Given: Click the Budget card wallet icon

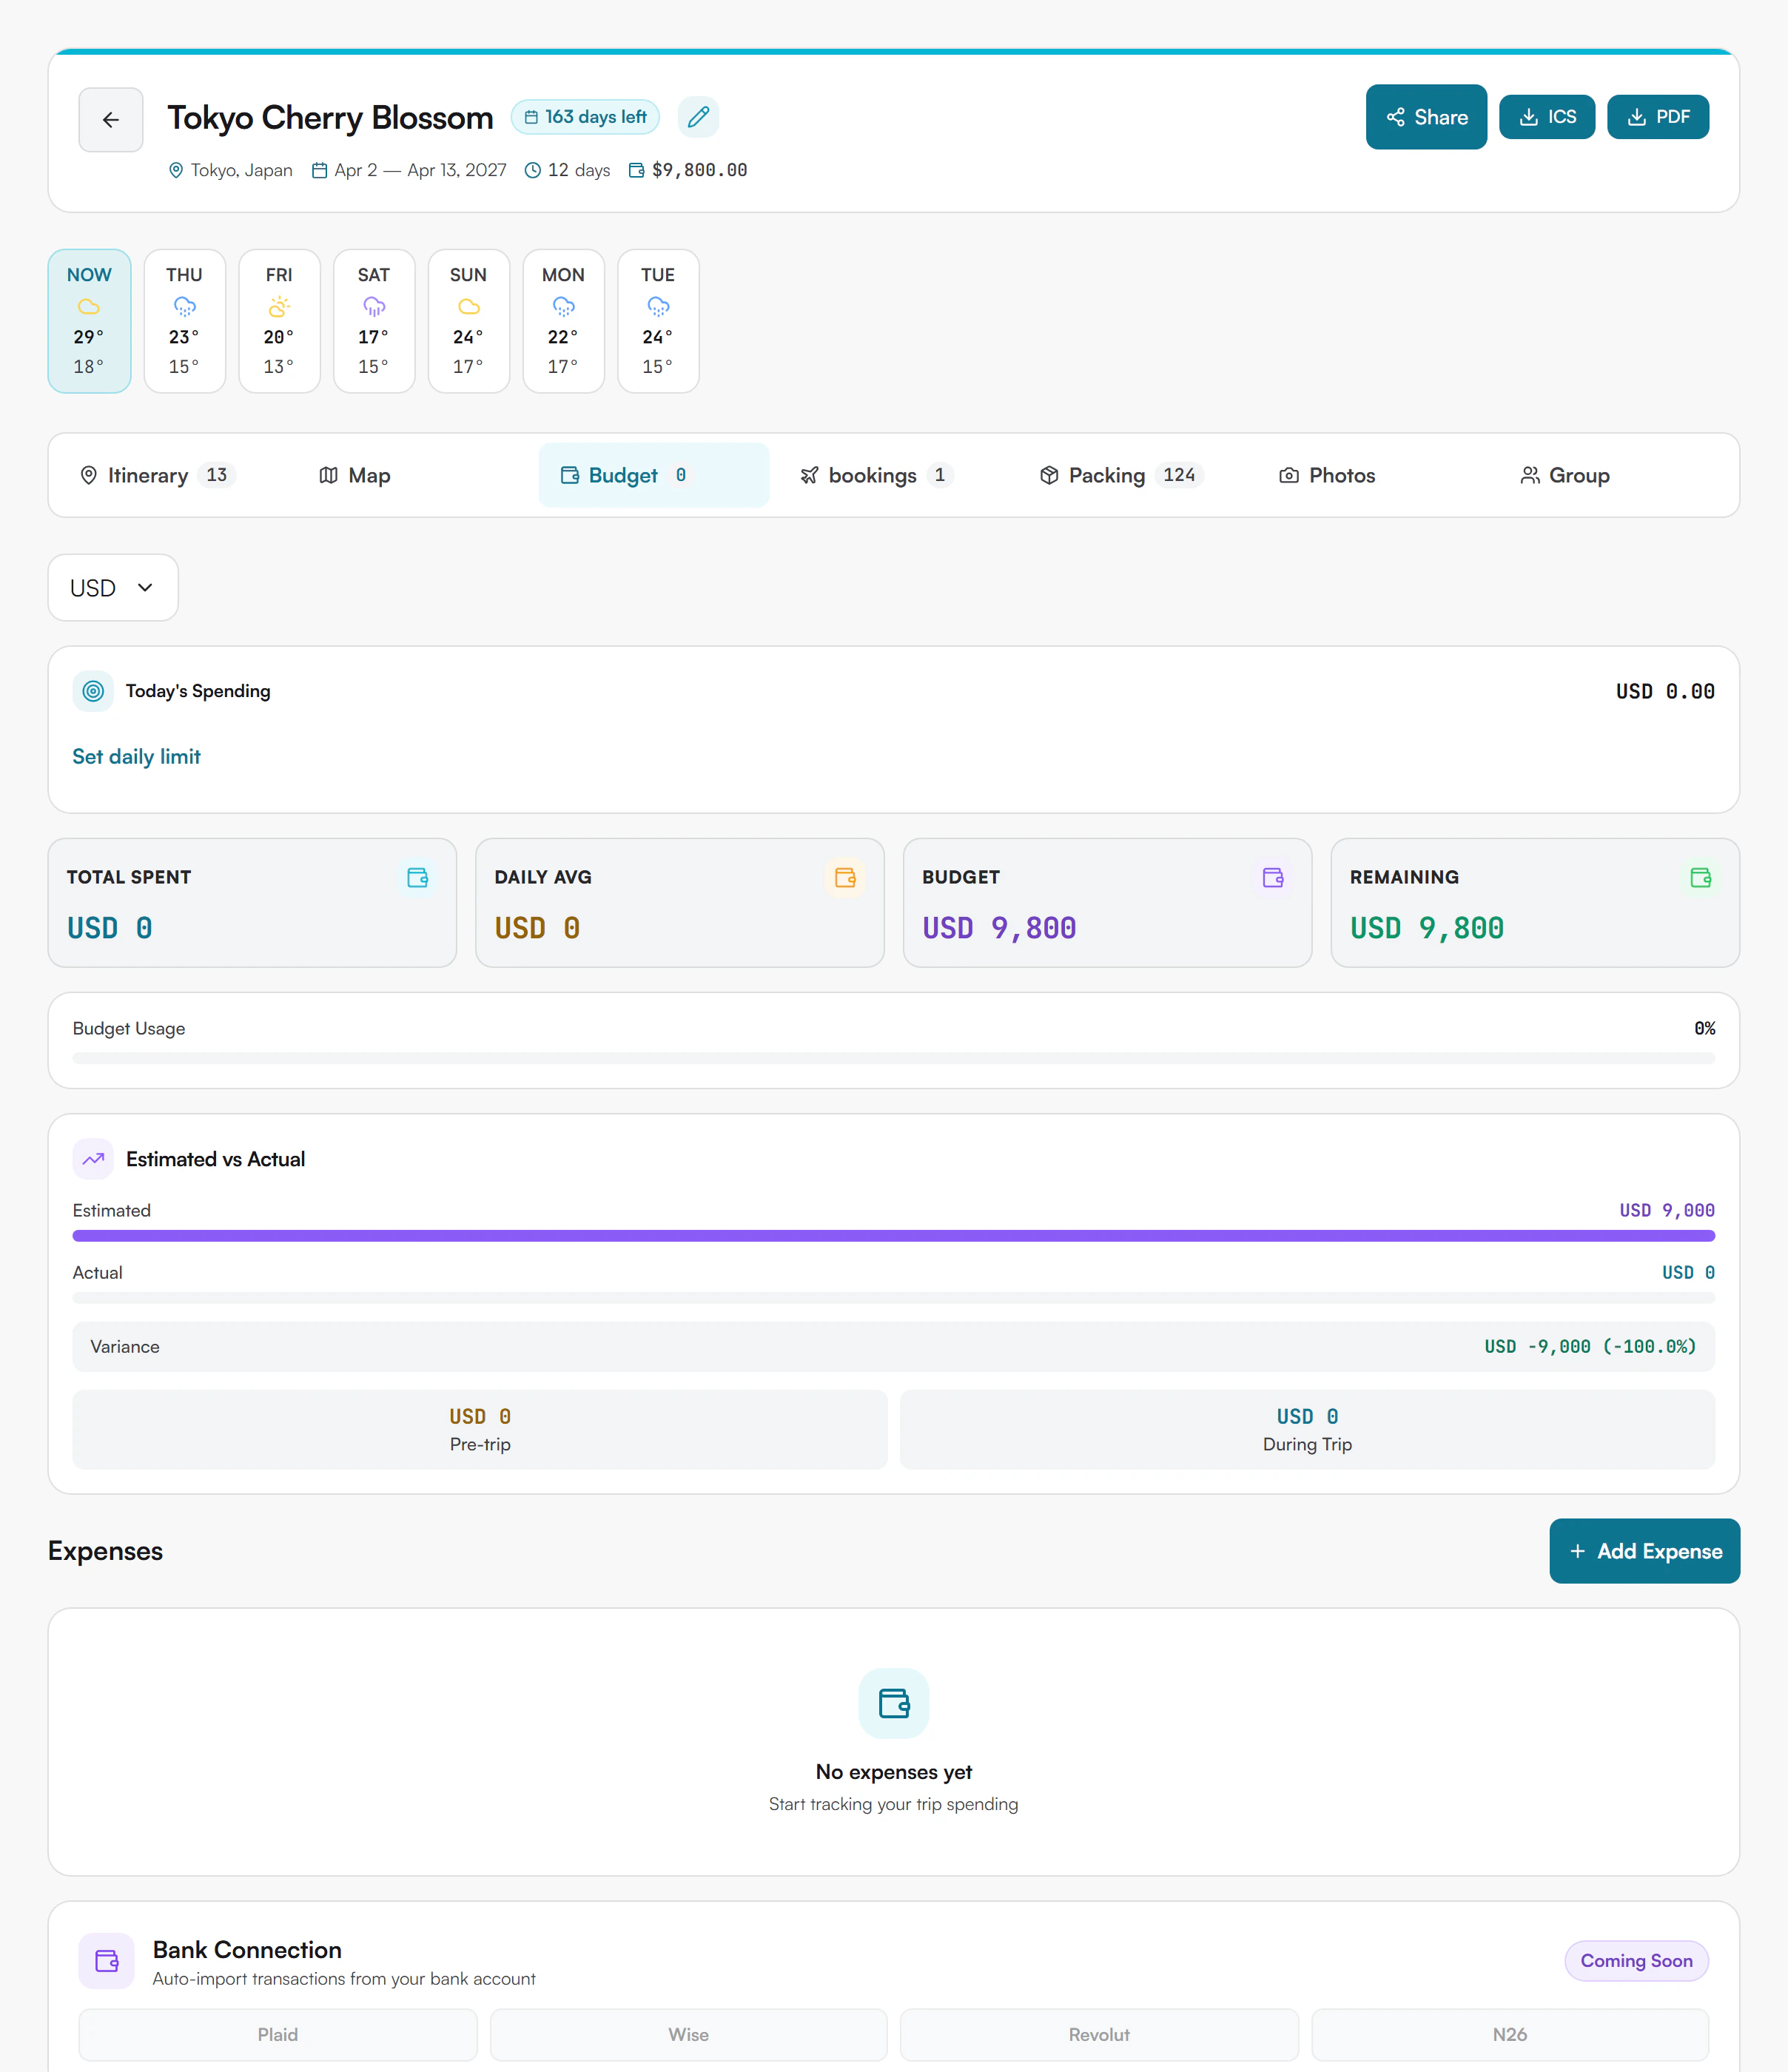Looking at the screenshot, I should (1273, 878).
